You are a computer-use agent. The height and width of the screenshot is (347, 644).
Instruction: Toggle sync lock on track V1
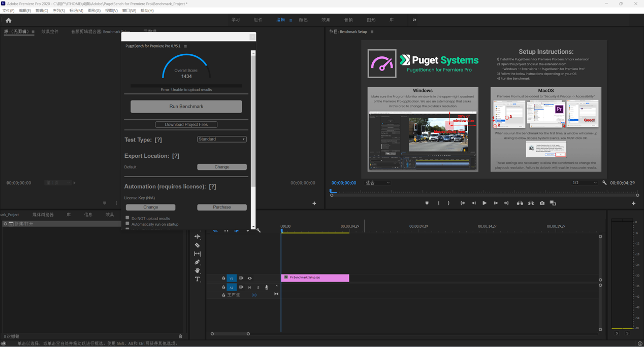(x=241, y=278)
